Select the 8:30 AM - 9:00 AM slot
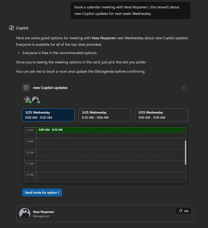This screenshot has width=208, height=228. (x=105, y=115)
